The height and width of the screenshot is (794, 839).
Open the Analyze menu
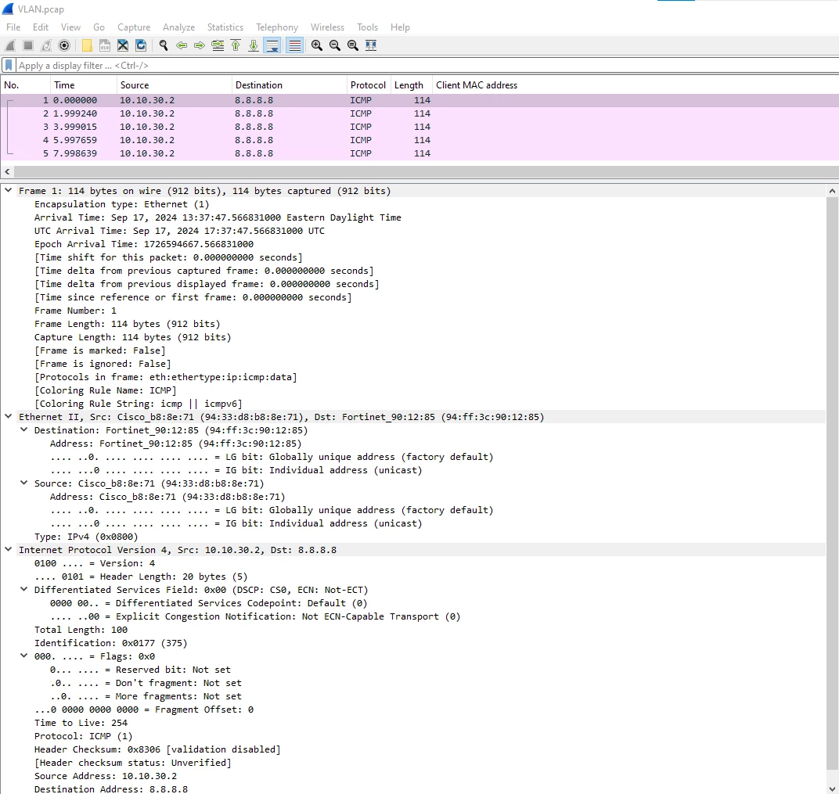(178, 27)
